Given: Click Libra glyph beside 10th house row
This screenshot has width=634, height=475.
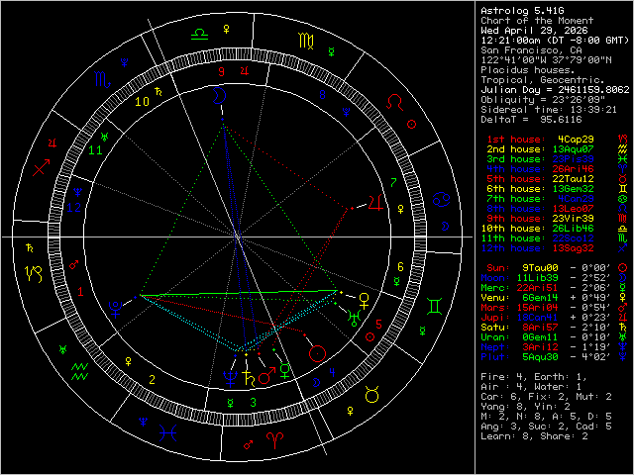Looking at the screenshot, I should (x=623, y=229).
